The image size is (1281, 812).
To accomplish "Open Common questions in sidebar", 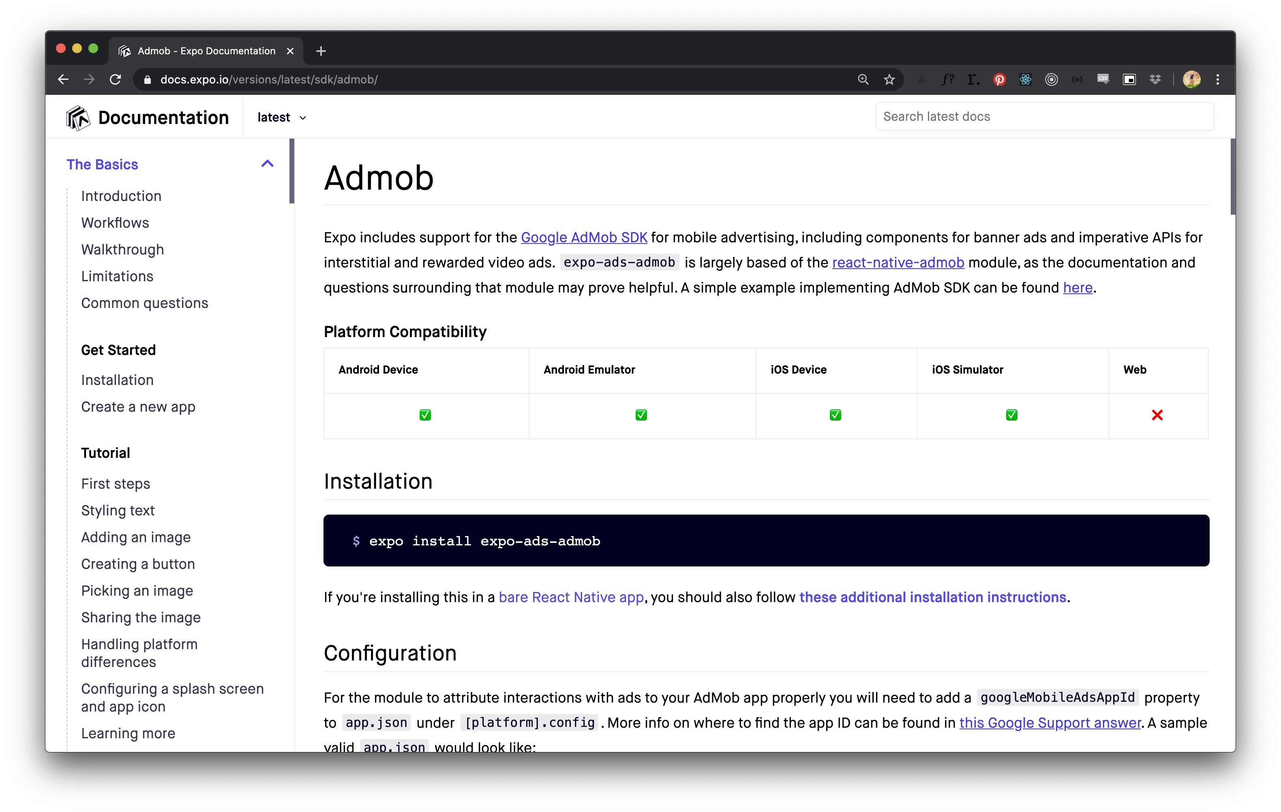I will coord(145,303).
